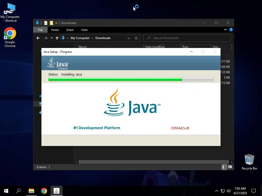Open the File tab in Explorer
Viewport: 262px width, 196px height.
coord(40,30)
